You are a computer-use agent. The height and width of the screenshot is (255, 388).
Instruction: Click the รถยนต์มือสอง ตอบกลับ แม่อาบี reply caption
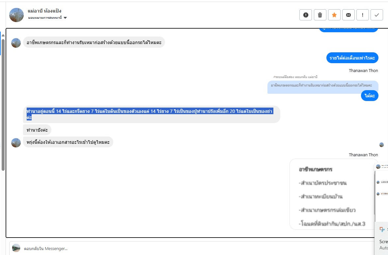pyautogui.click(x=295, y=77)
